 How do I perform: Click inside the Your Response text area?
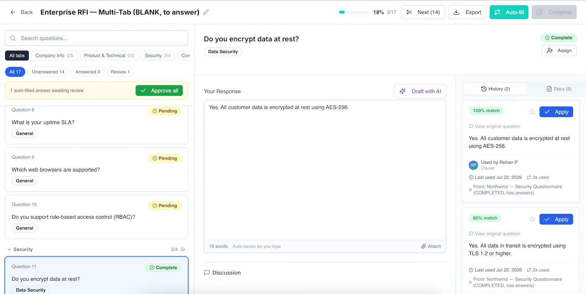click(x=325, y=170)
